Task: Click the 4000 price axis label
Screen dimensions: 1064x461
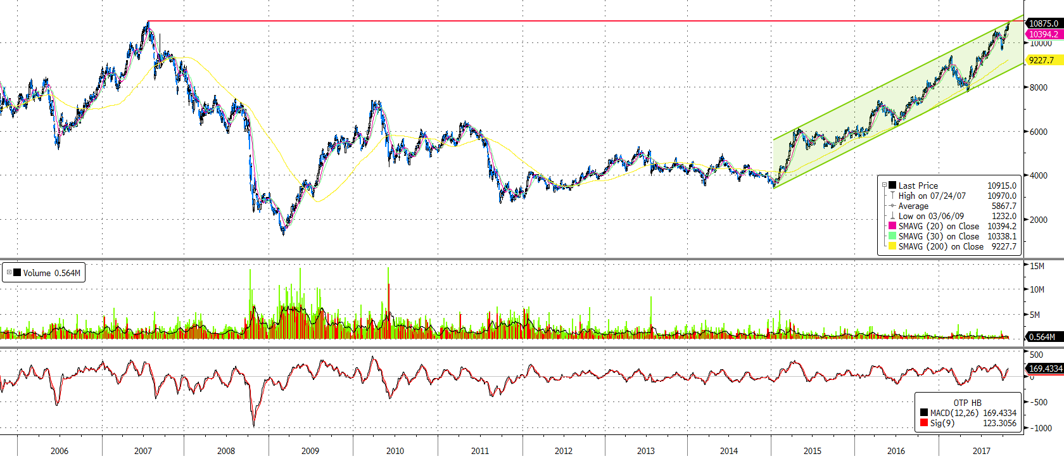Action: coord(1039,175)
